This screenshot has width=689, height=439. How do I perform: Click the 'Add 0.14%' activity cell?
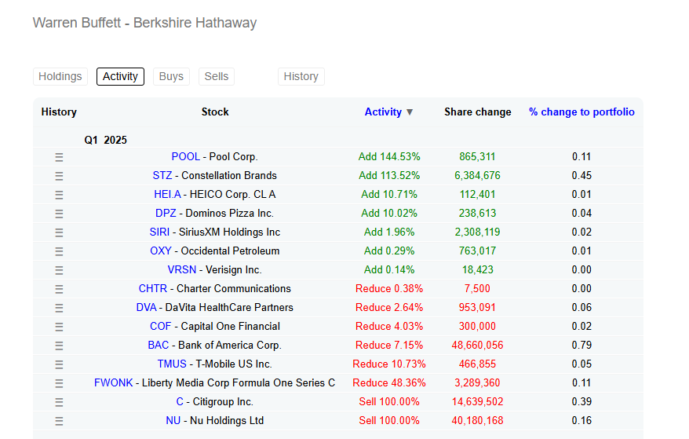click(389, 270)
